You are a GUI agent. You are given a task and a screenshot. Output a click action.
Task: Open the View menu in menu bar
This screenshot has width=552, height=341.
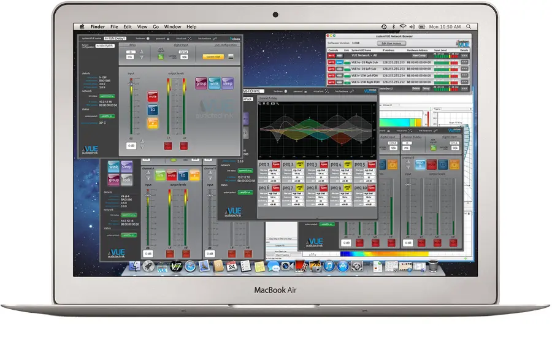pos(142,27)
